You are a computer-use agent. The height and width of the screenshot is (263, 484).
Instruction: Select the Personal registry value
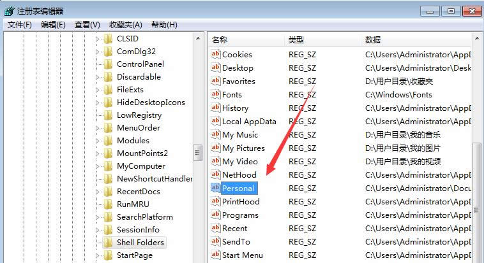[238, 188]
